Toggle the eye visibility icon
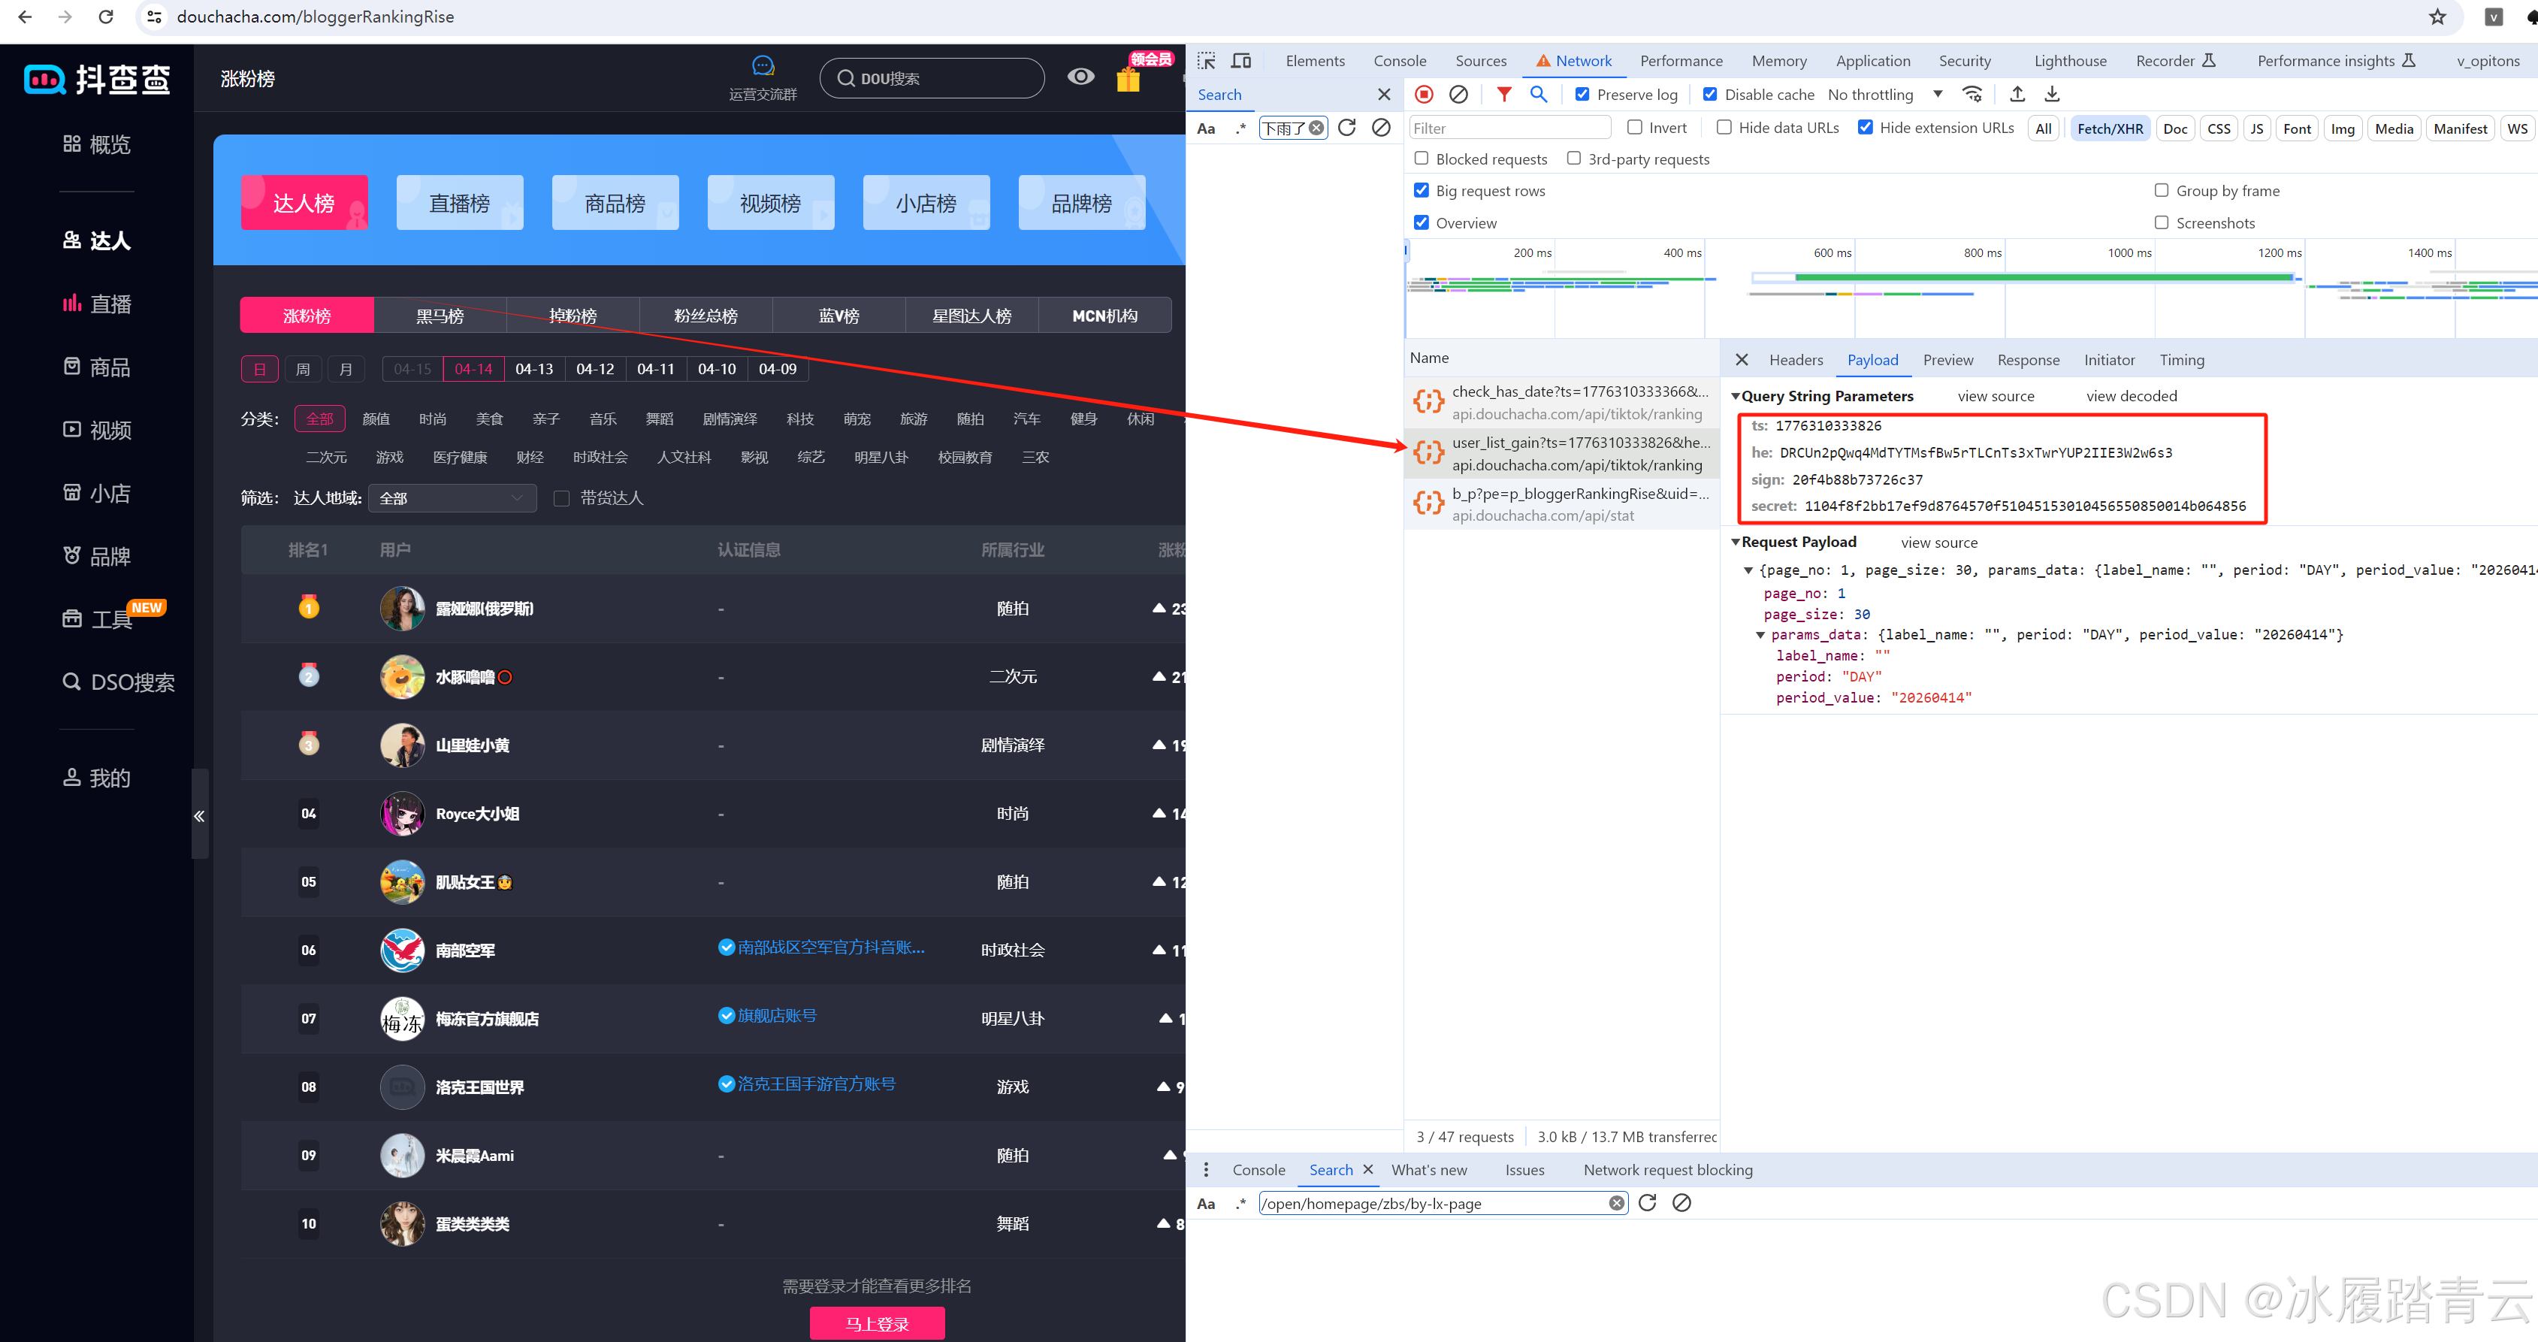 [1081, 77]
